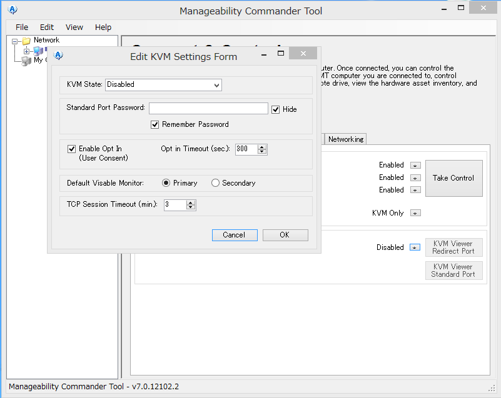The image size is (501, 398).
Task: Click the Standard Port Password field
Action: tap(208, 109)
